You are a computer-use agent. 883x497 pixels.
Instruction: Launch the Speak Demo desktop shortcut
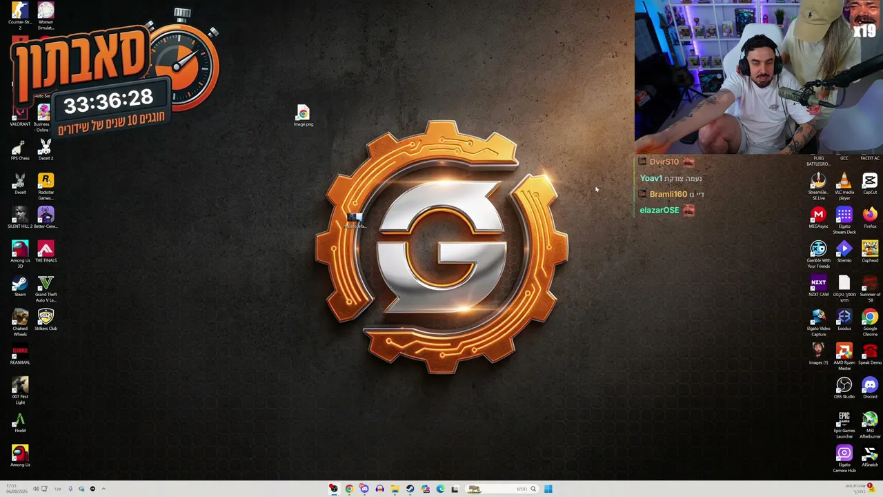point(870,353)
